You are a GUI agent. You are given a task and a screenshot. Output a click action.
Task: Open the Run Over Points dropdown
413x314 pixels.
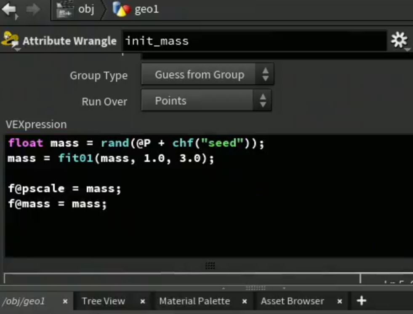[206, 100]
